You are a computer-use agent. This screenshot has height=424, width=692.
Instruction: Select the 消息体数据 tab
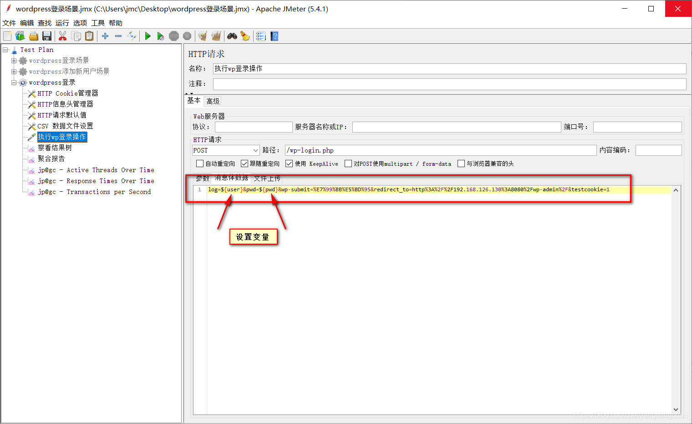(231, 178)
